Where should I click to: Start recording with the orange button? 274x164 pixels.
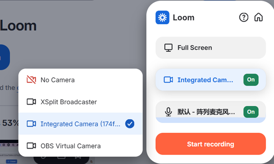pyautogui.click(x=211, y=144)
